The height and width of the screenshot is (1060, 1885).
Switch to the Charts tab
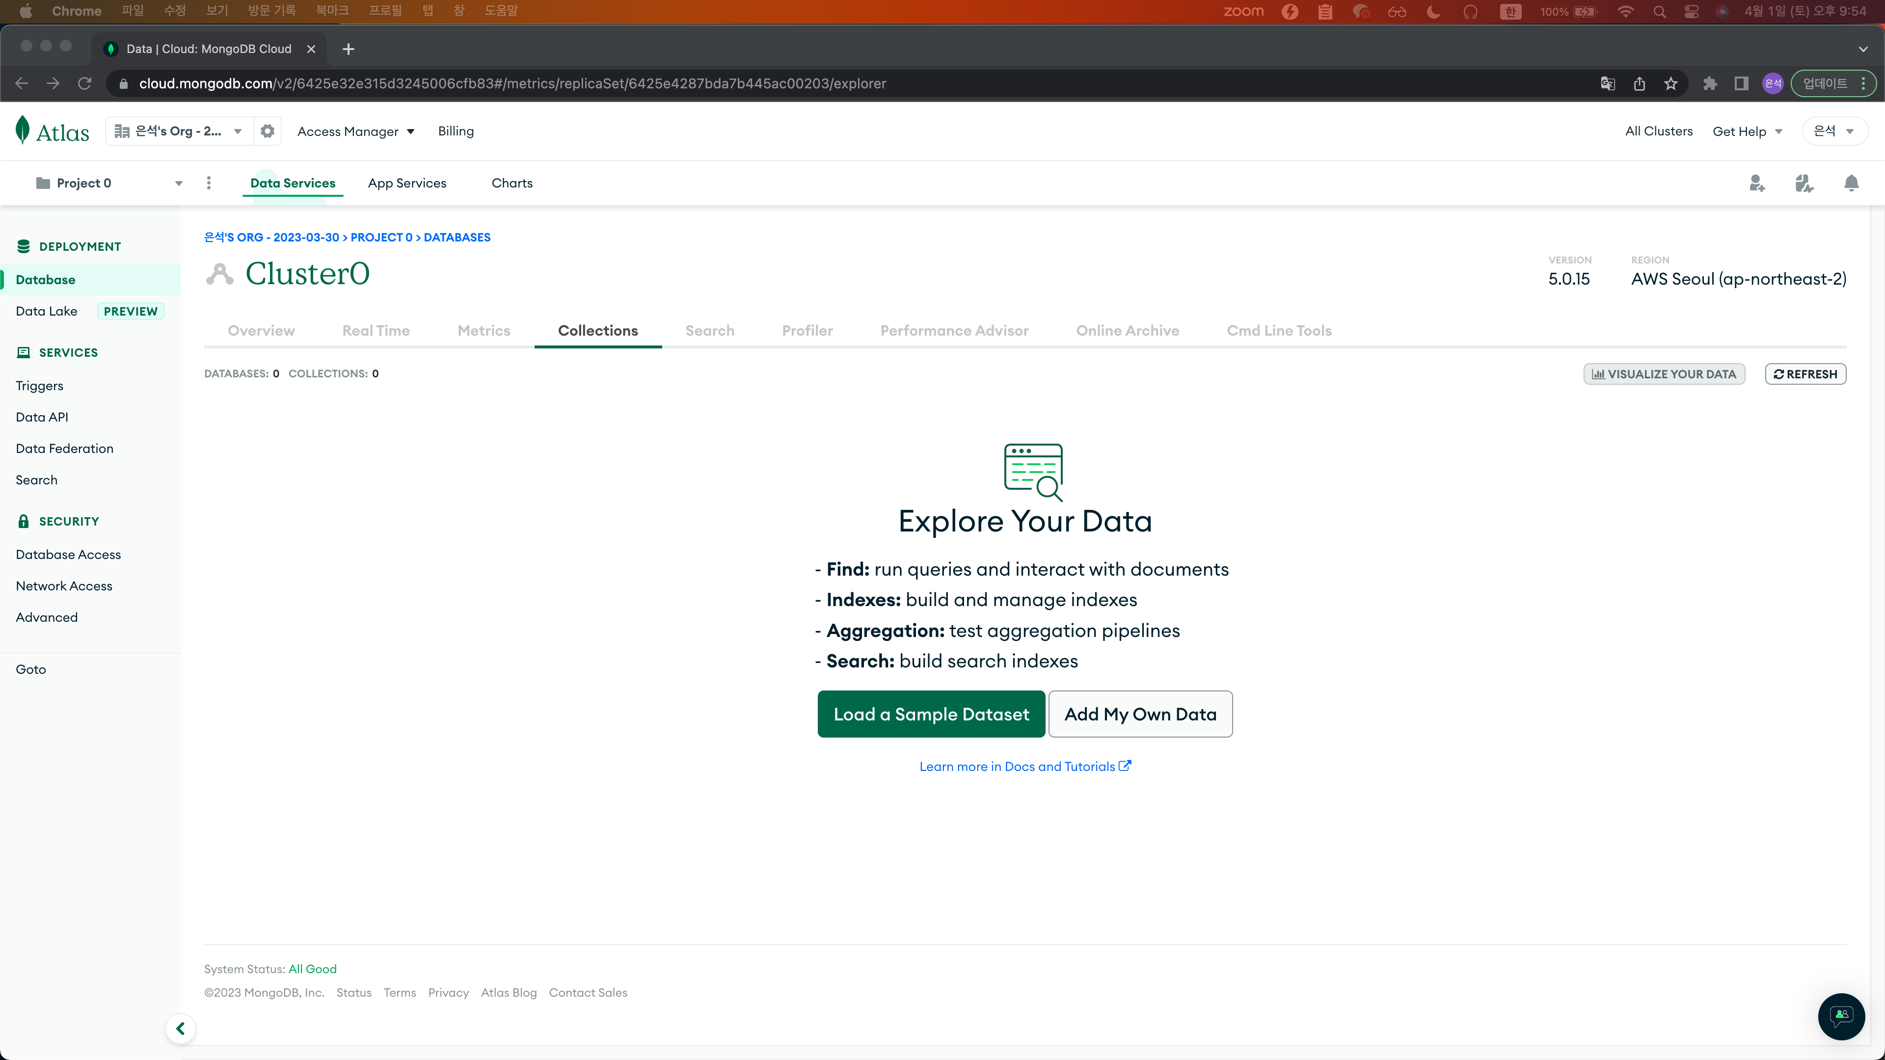(512, 183)
